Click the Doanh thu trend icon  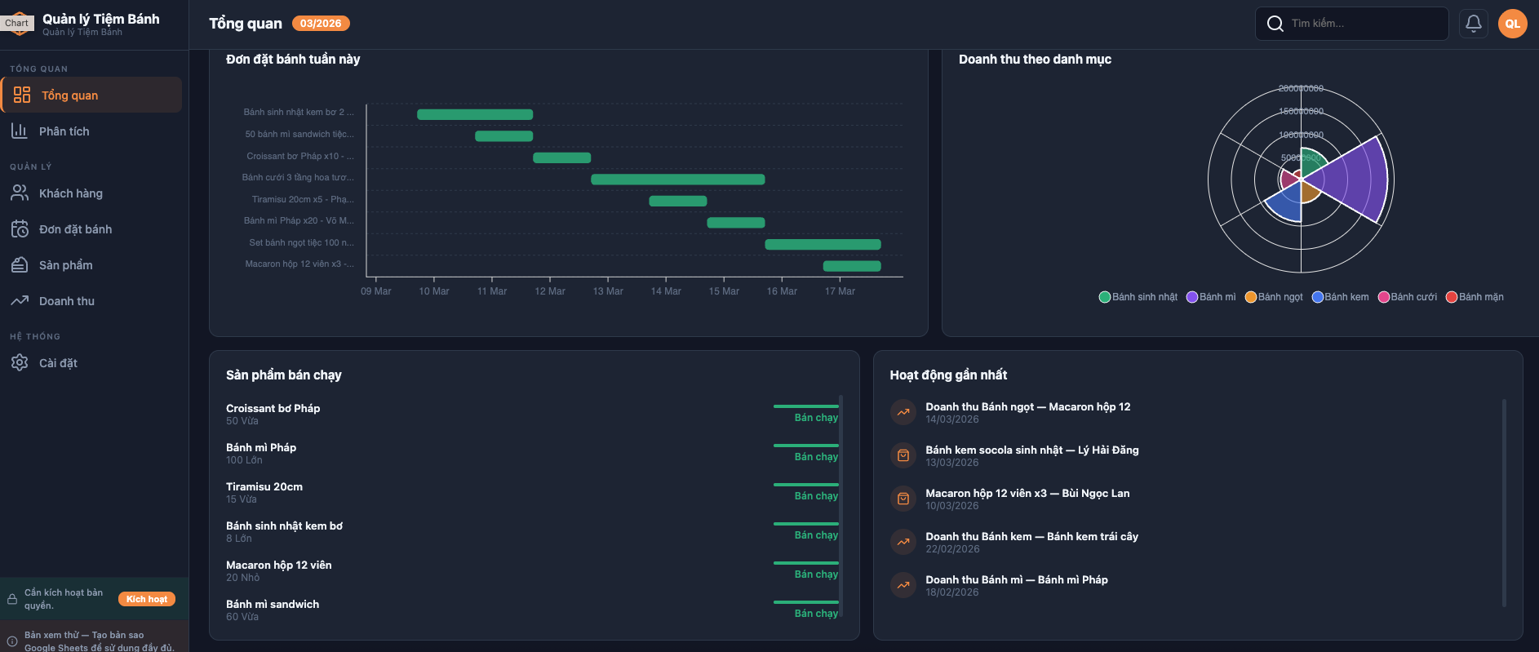click(20, 300)
